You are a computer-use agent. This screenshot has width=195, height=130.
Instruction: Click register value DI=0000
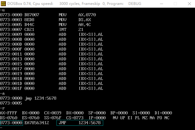163,113
